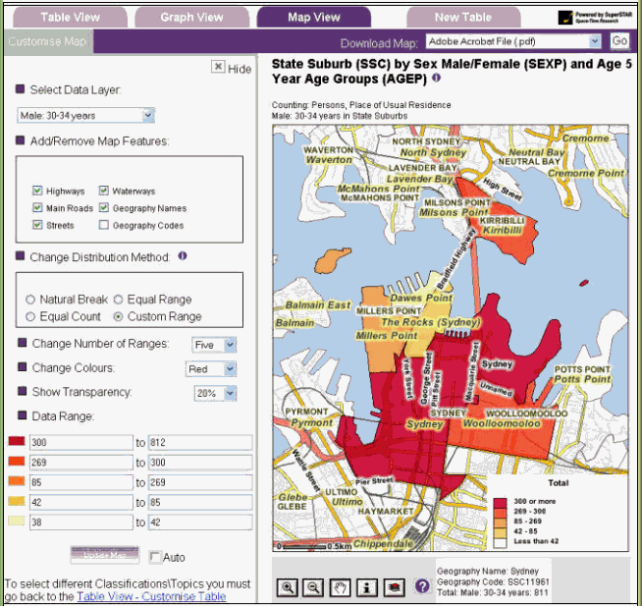The image size is (642, 606).
Task: Click the Go download button
Action: [619, 41]
